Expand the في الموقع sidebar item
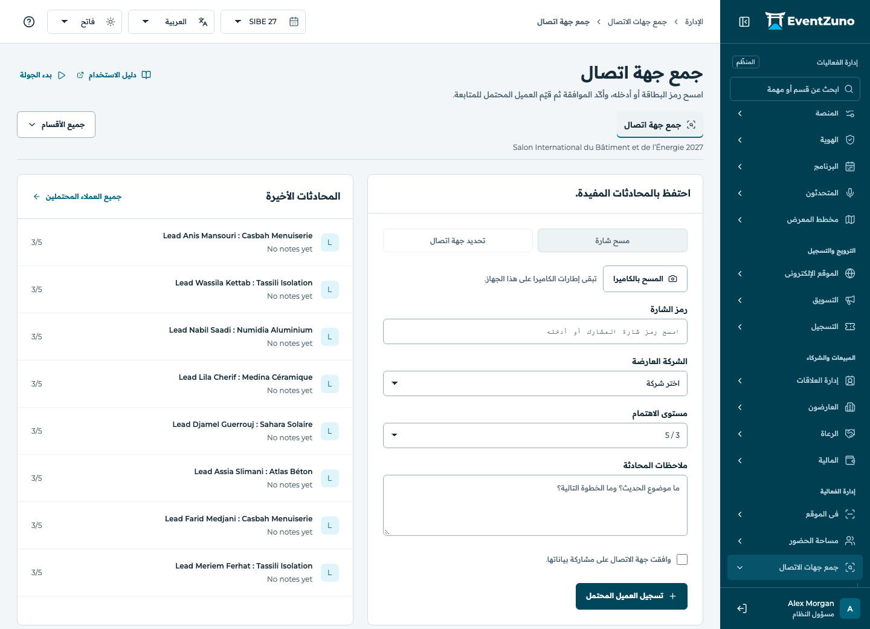The image size is (870, 629). click(x=795, y=515)
